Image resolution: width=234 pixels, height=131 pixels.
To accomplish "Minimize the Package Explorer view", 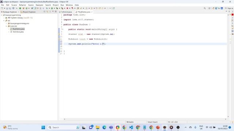I will click(53, 12).
